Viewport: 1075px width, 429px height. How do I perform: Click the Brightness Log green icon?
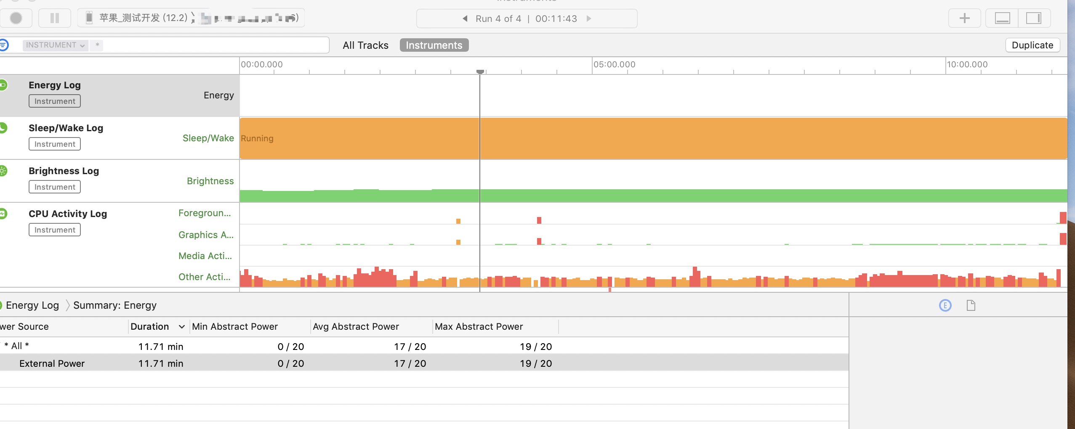3,171
